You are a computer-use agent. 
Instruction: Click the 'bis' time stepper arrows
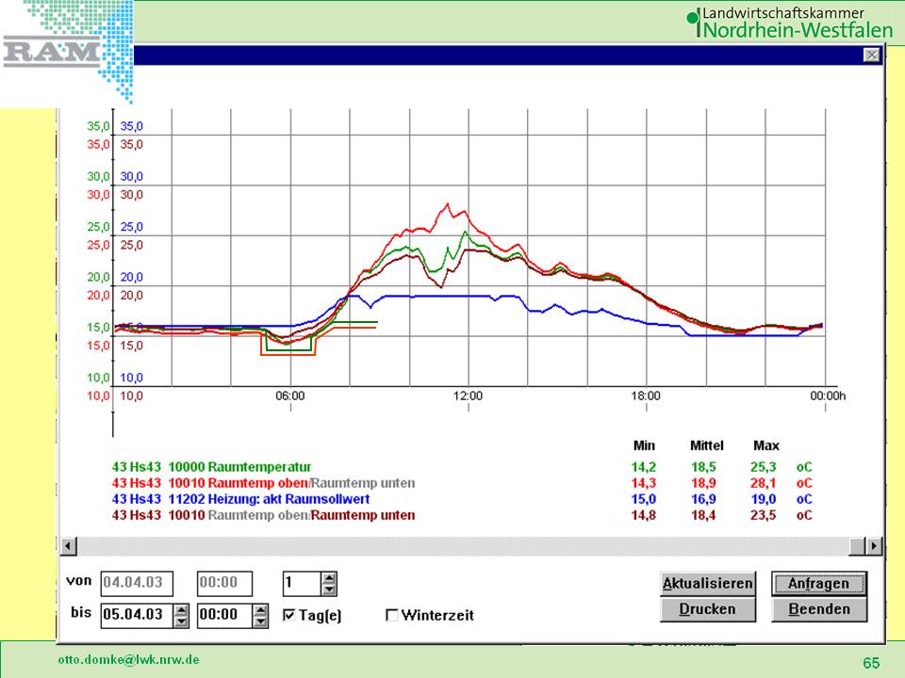pos(260,616)
